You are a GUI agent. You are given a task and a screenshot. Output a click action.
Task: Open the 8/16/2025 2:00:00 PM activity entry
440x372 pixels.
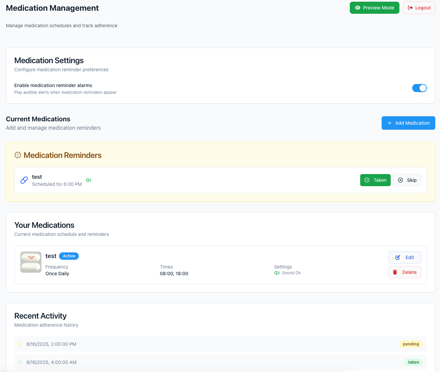pyautogui.click(x=51, y=344)
